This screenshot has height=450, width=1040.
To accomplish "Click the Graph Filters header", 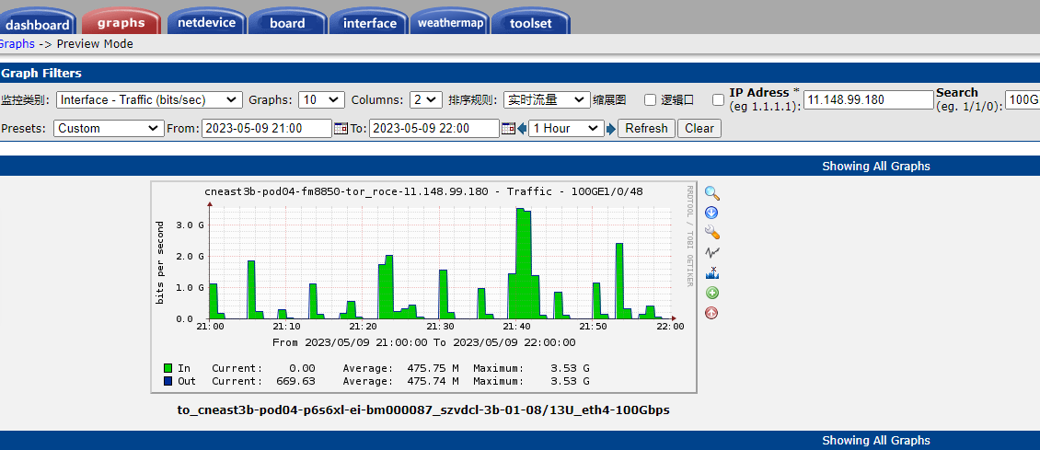I will [41, 74].
